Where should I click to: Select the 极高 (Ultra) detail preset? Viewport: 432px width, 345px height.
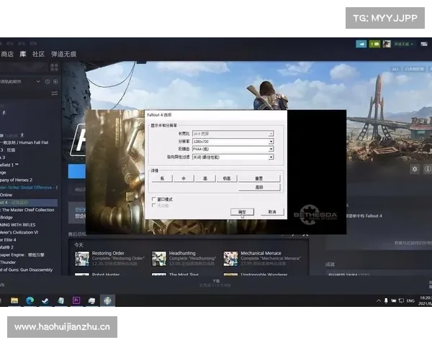227,178
